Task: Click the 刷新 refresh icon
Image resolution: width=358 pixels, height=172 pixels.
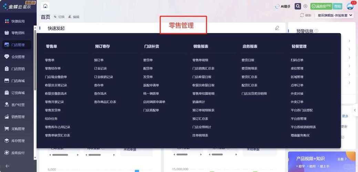Action: (306, 15)
